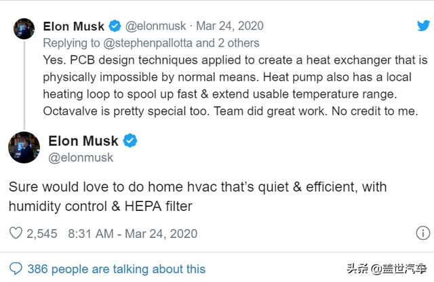Open the large Elon Musk profile avatar
This screenshot has width=434, height=282.
[24, 147]
